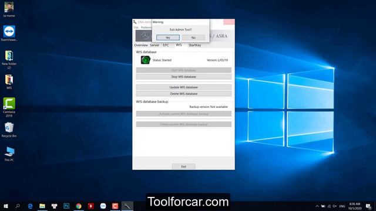Screen dimensions: 376x211
Task: Open the white blocks app in taskbar
Action: click(55, 206)
